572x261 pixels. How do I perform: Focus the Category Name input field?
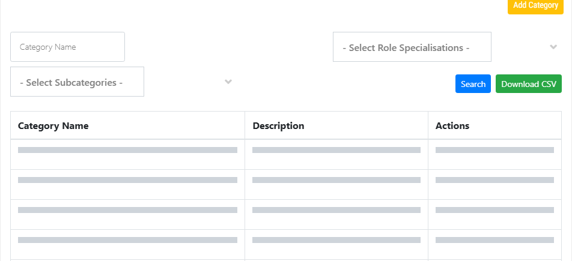pyautogui.click(x=67, y=47)
